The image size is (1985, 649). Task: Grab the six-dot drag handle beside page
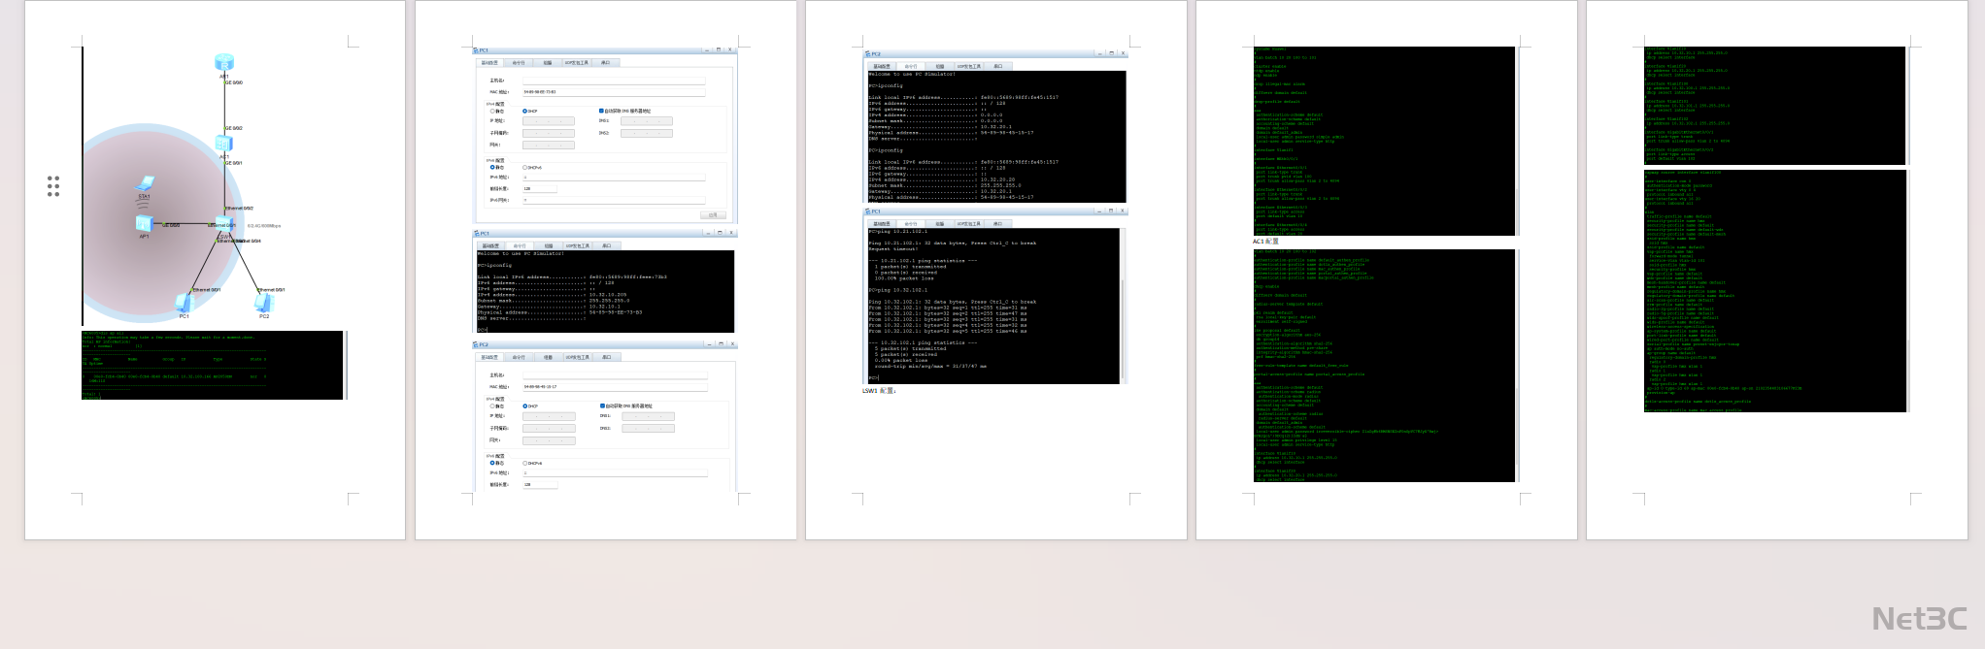[53, 186]
